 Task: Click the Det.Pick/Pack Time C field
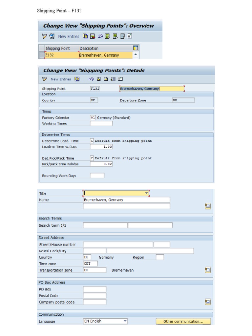pos(92,158)
